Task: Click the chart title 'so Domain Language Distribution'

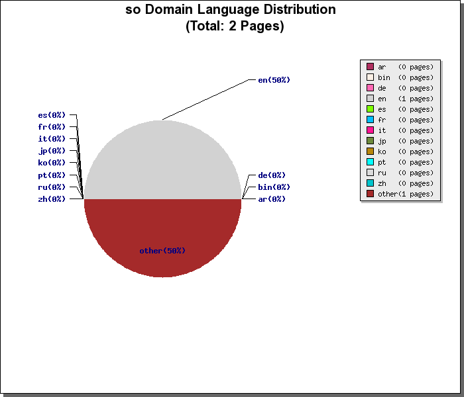Action: coord(231,9)
